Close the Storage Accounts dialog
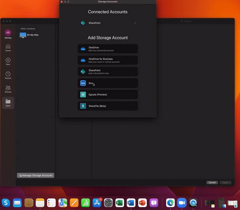Viewport: 240px width, 210px height. click(x=62, y=2)
